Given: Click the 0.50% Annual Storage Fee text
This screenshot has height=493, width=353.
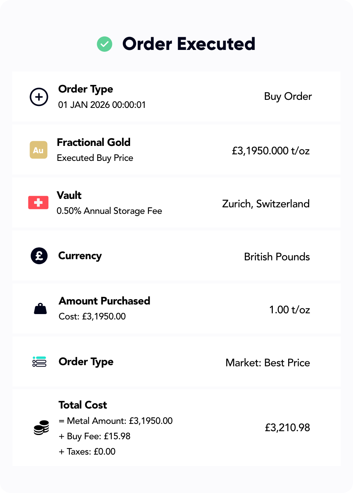Looking at the screenshot, I should coord(109,211).
